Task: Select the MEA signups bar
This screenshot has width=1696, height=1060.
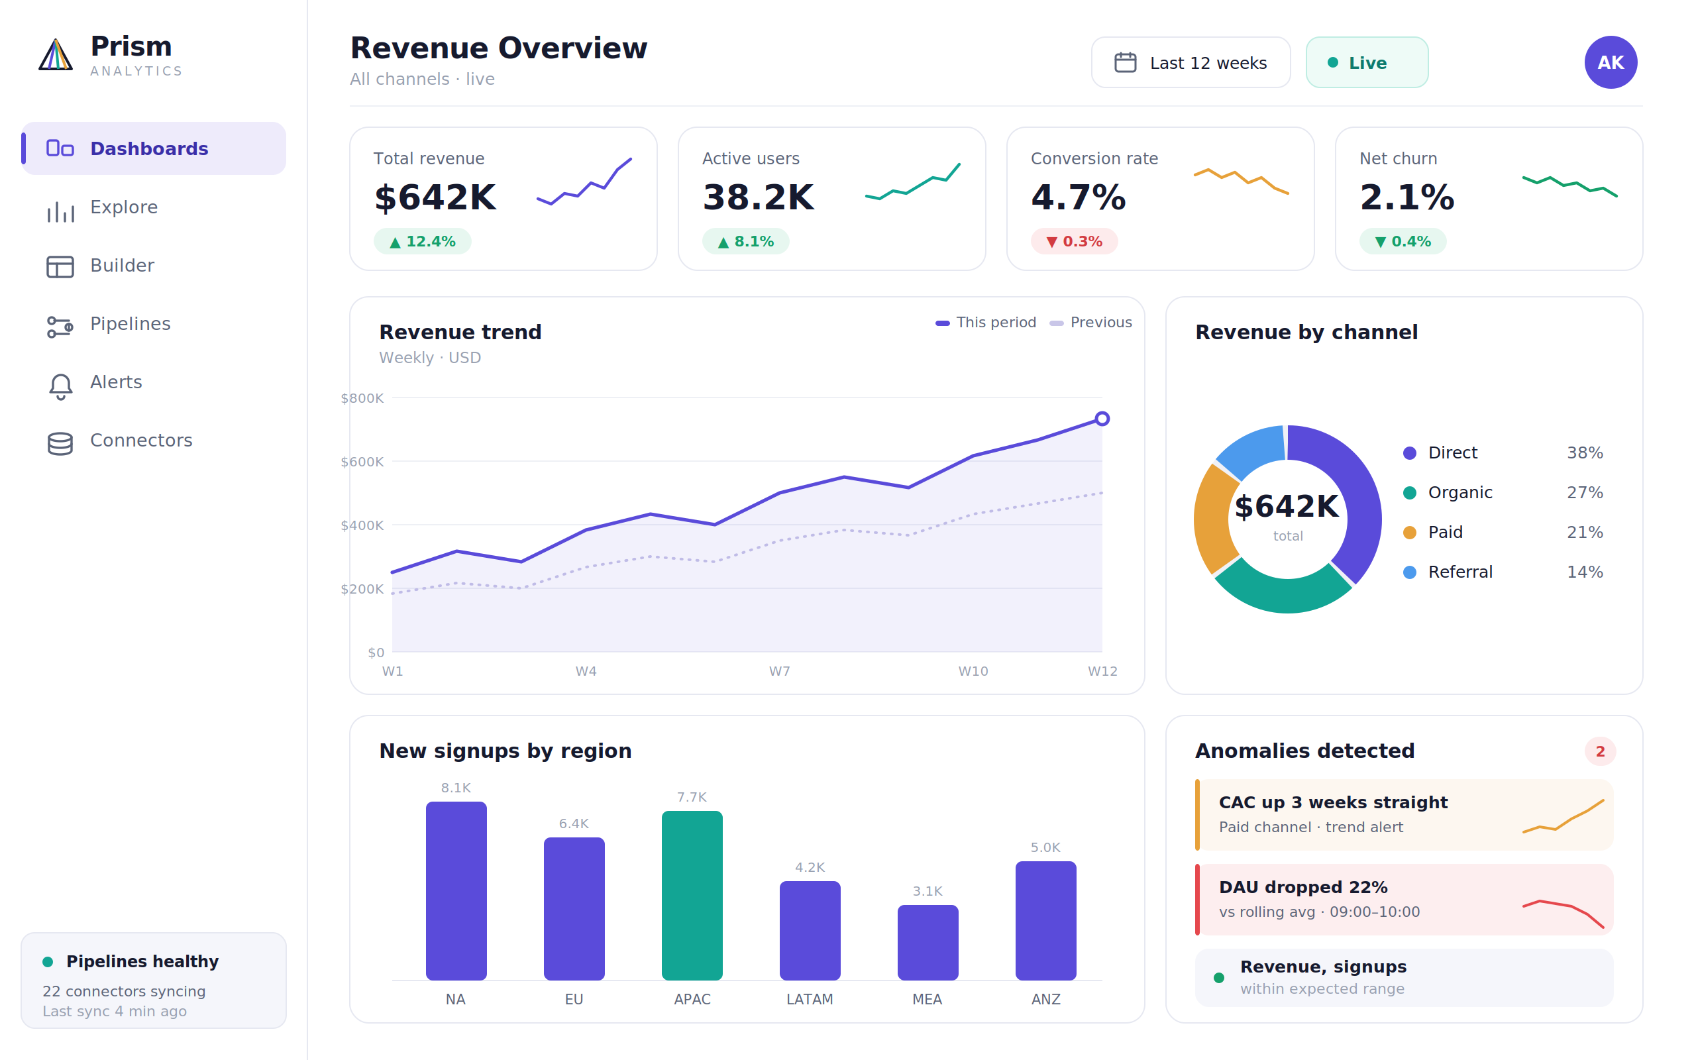Action: [928, 942]
